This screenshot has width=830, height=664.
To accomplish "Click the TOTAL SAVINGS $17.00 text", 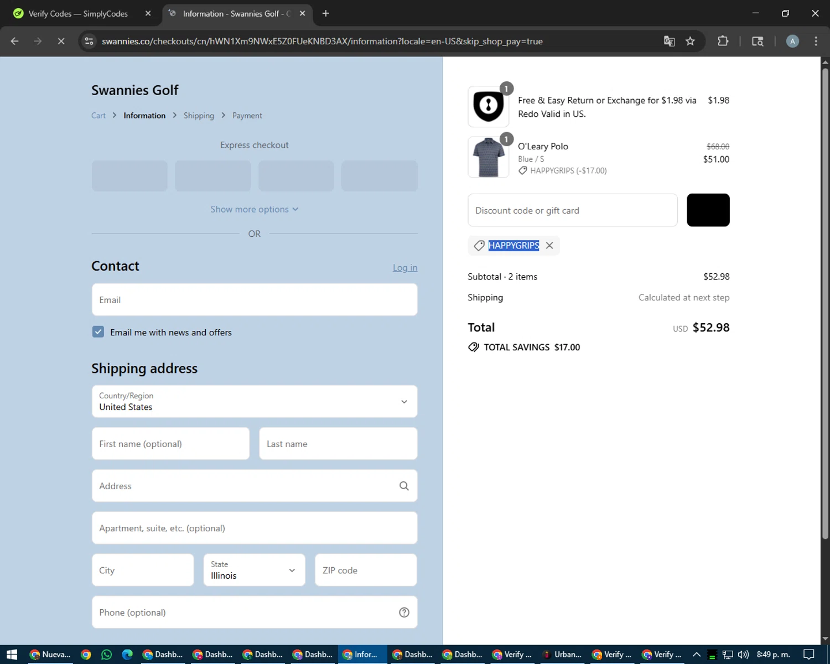I will click(x=532, y=347).
